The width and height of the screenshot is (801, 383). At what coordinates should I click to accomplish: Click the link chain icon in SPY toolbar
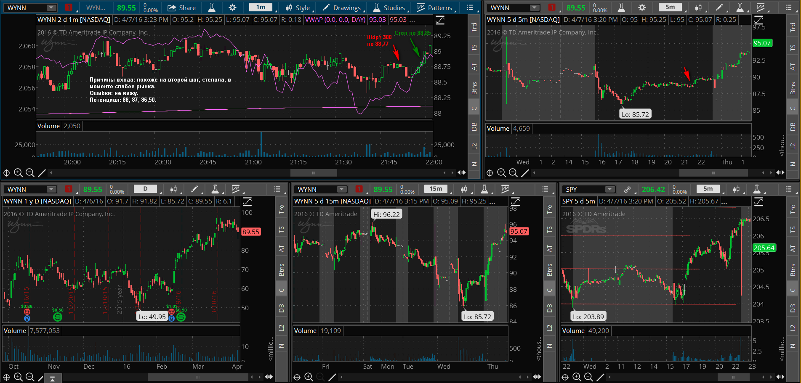click(x=627, y=189)
